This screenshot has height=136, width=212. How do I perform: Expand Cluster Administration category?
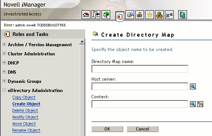[4, 54]
